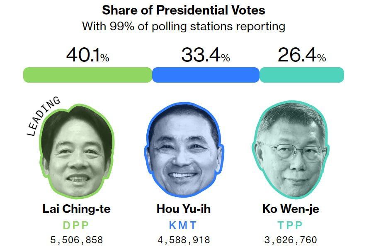Click the Ko Wen-je name label
Viewport: 371px width, 252px height.
(x=291, y=209)
